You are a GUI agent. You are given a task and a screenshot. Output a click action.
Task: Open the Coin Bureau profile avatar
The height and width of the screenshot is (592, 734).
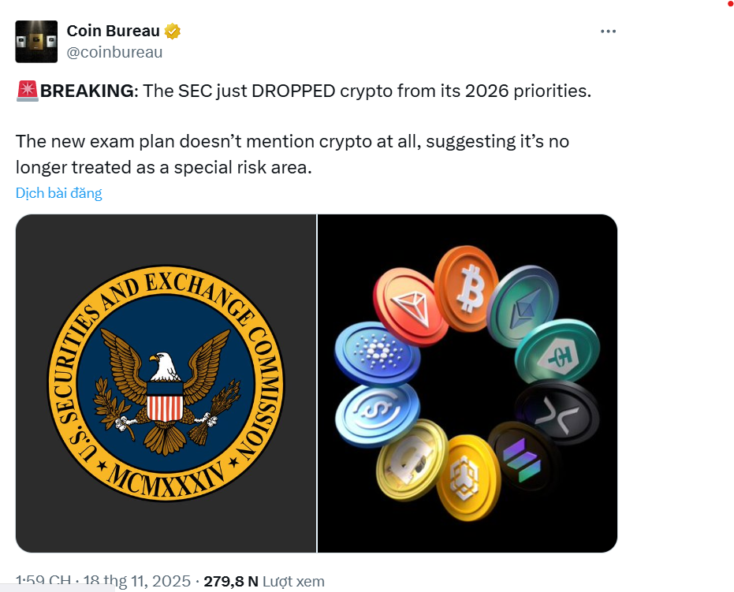click(x=36, y=42)
